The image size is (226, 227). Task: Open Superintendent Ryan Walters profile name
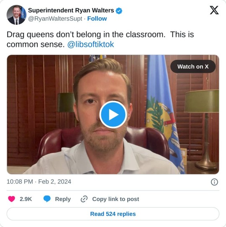71,10
